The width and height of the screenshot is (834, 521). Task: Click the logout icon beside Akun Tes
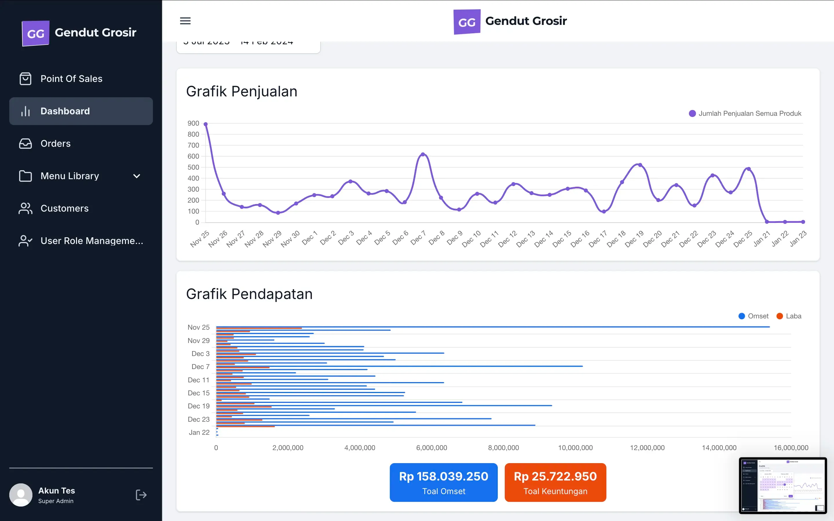141,495
